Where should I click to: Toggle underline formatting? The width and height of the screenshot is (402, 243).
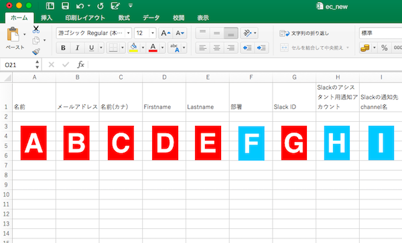(91, 48)
